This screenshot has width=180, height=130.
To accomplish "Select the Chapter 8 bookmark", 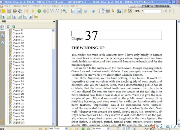I will pos(18,30).
